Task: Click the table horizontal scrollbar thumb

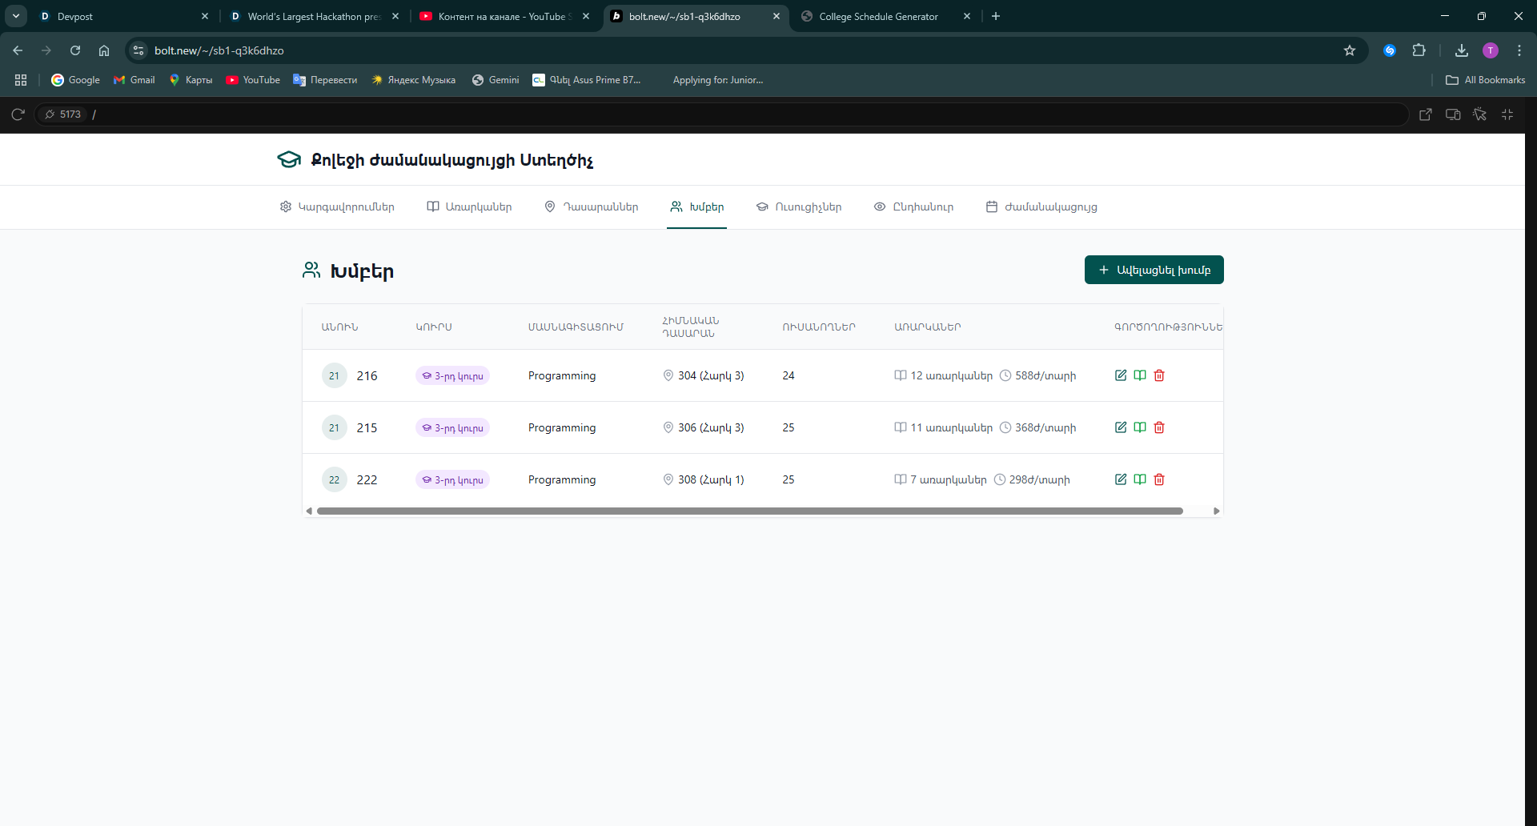Action: click(750, 511)
